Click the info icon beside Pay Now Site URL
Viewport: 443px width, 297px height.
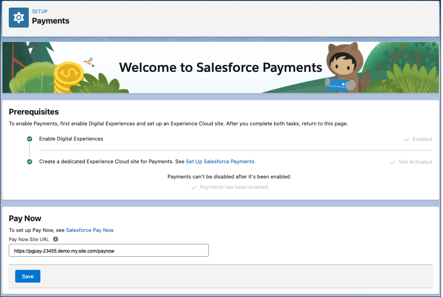coord(56,239)
